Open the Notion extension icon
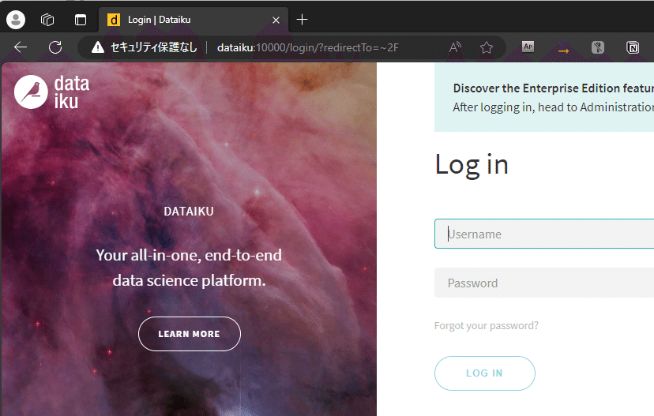Image resolution: width=654 pixels, height=416 pixels. [633, 47]
